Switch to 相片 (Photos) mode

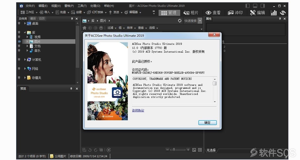click(x=191, y=13)
